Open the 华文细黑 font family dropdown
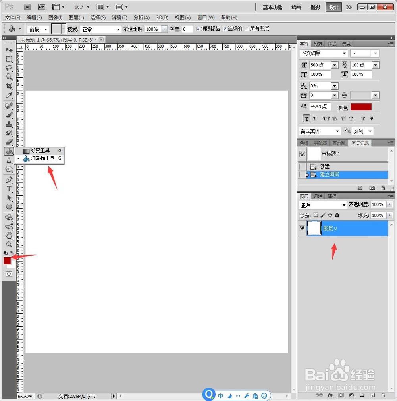397x401 pixels. pos(324,53)
